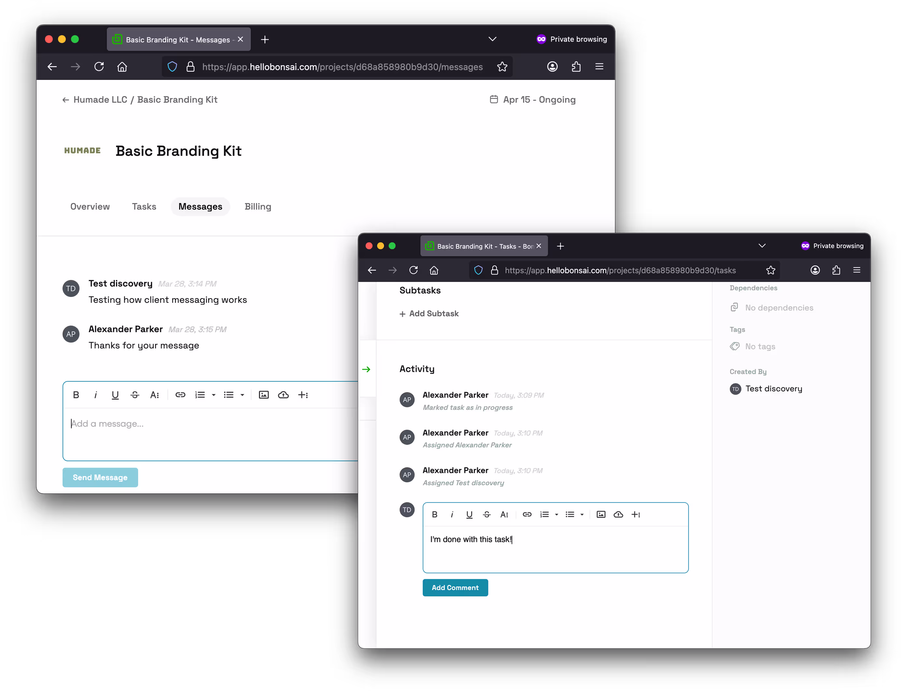Toggle italic in the Messages window editor
The width and height of the screenshot is (903, 691).
95,395
